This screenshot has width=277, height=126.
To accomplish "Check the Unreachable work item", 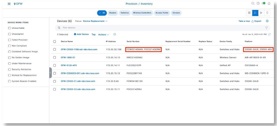I will coord(9,28).
